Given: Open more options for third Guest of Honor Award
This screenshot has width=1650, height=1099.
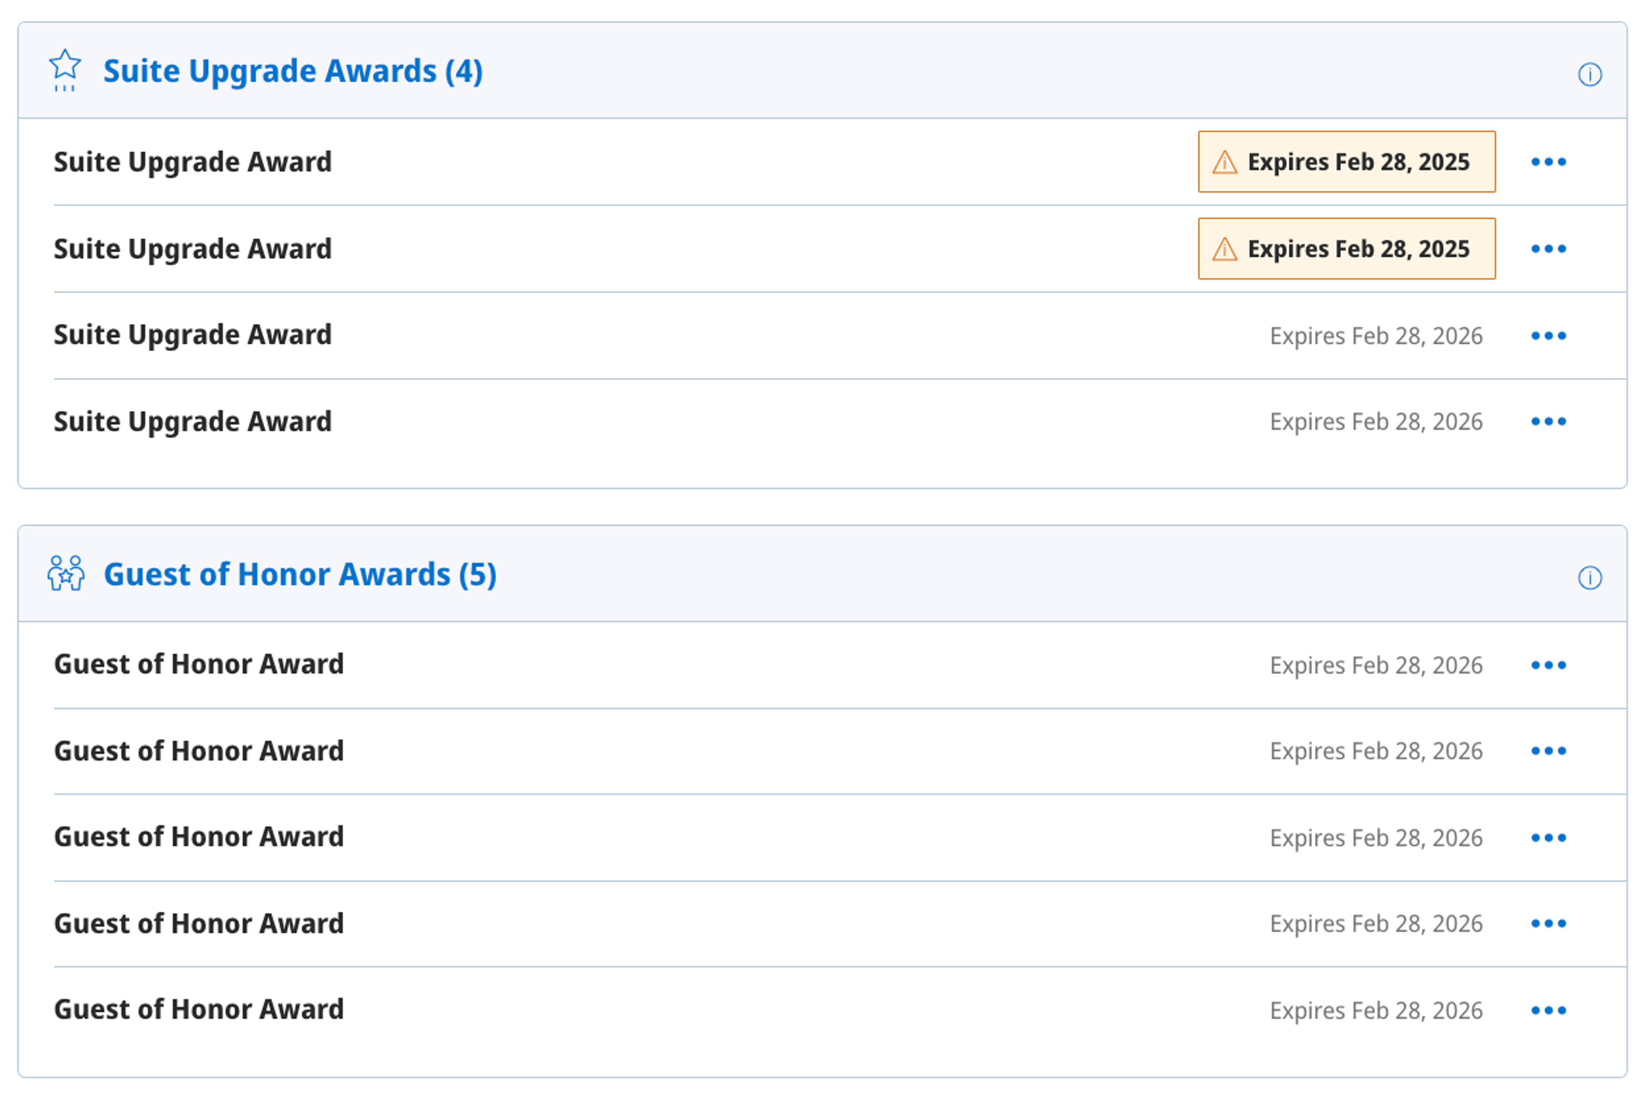Looking at the screenshot, I should click(x=1548, y=837).
